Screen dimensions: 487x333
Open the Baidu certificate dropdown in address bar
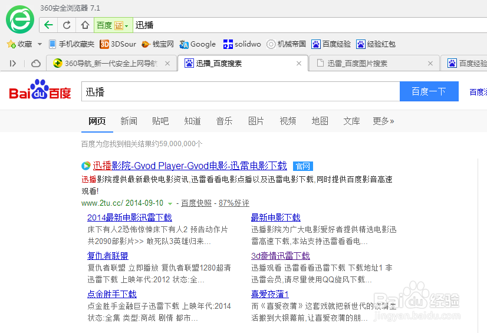(x=113, y=25)
